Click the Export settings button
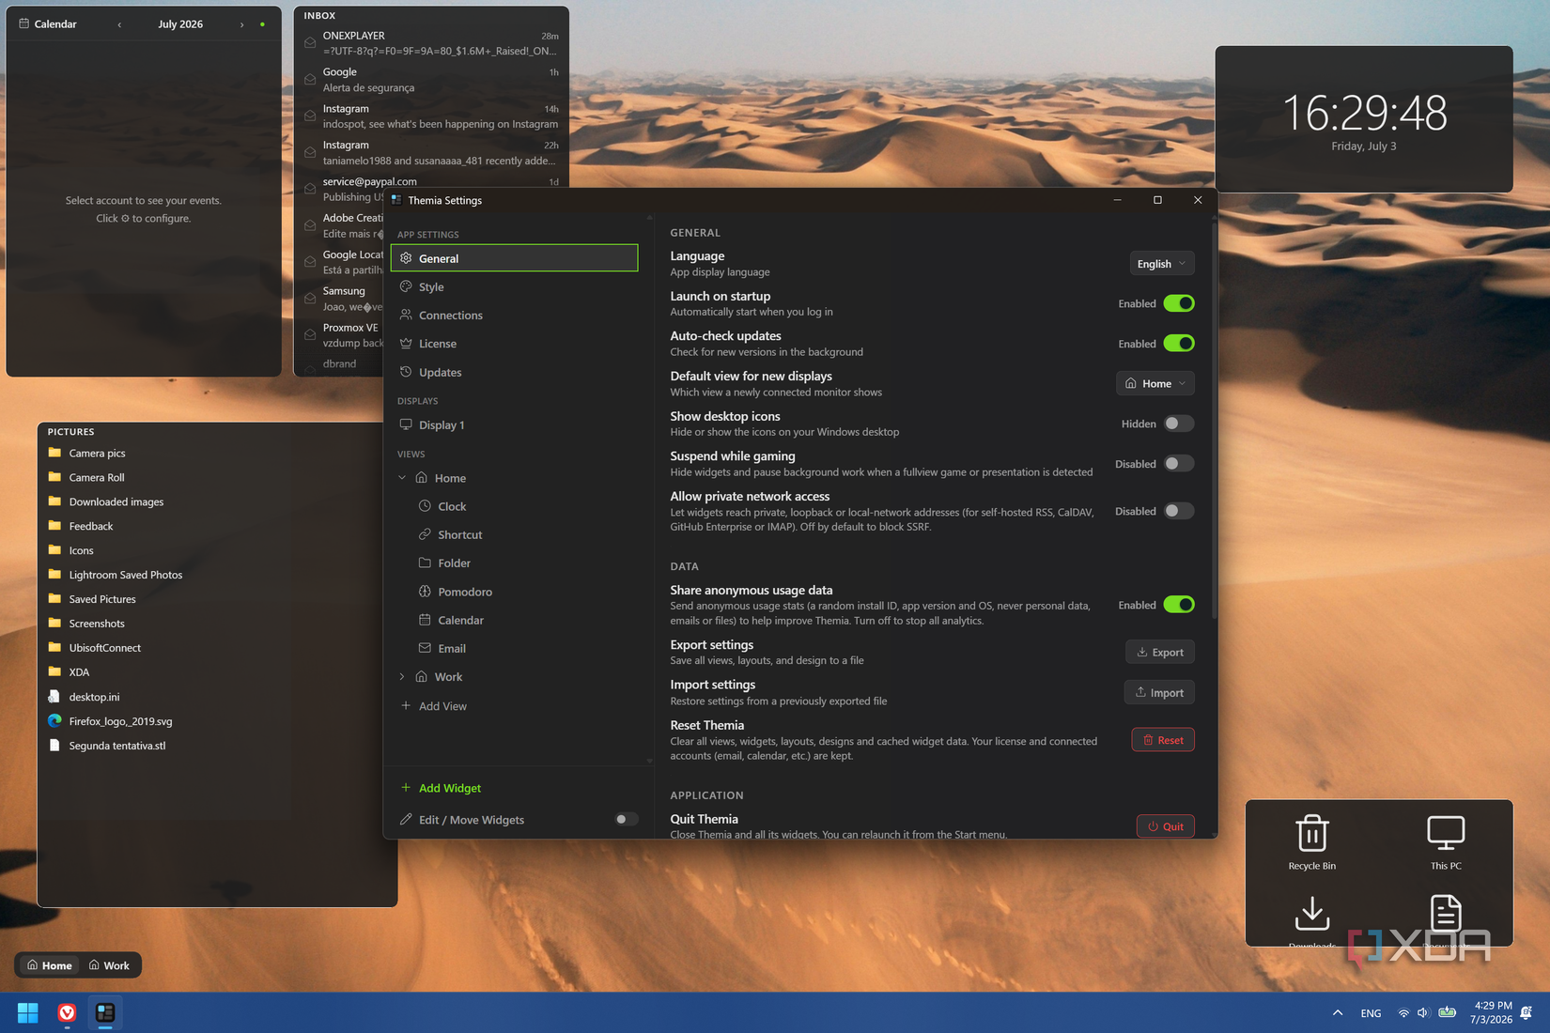The width and height of the screenshot is (1550, 1033). click(1160, 652)
